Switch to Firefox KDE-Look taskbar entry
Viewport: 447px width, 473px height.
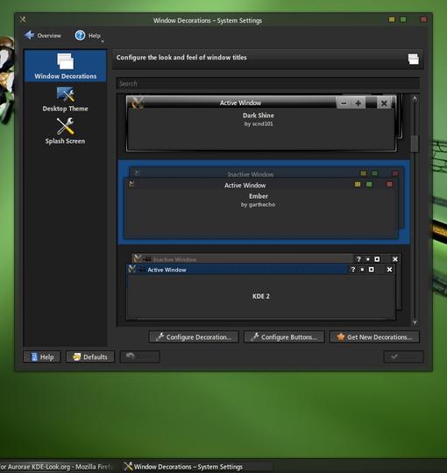pos(57,467)
